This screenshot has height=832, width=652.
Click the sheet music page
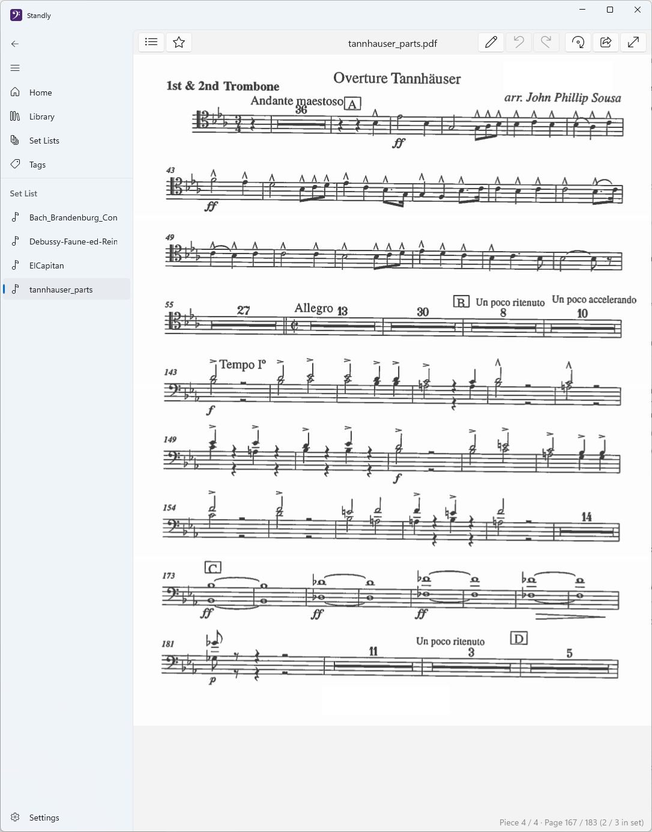[391, 390]
